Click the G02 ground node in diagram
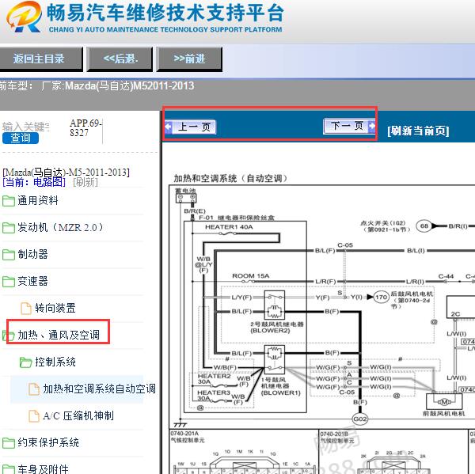The height and width of the screenshot is (474, 475). (360, 419)
